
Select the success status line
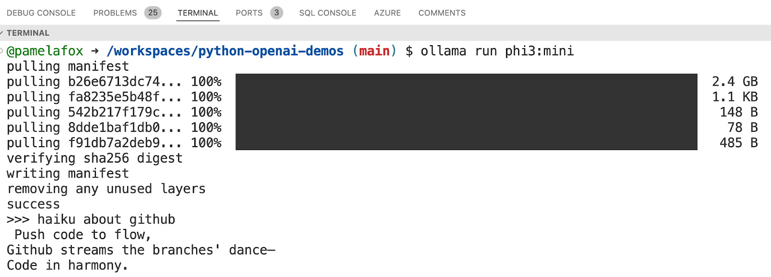coord(33,204)
